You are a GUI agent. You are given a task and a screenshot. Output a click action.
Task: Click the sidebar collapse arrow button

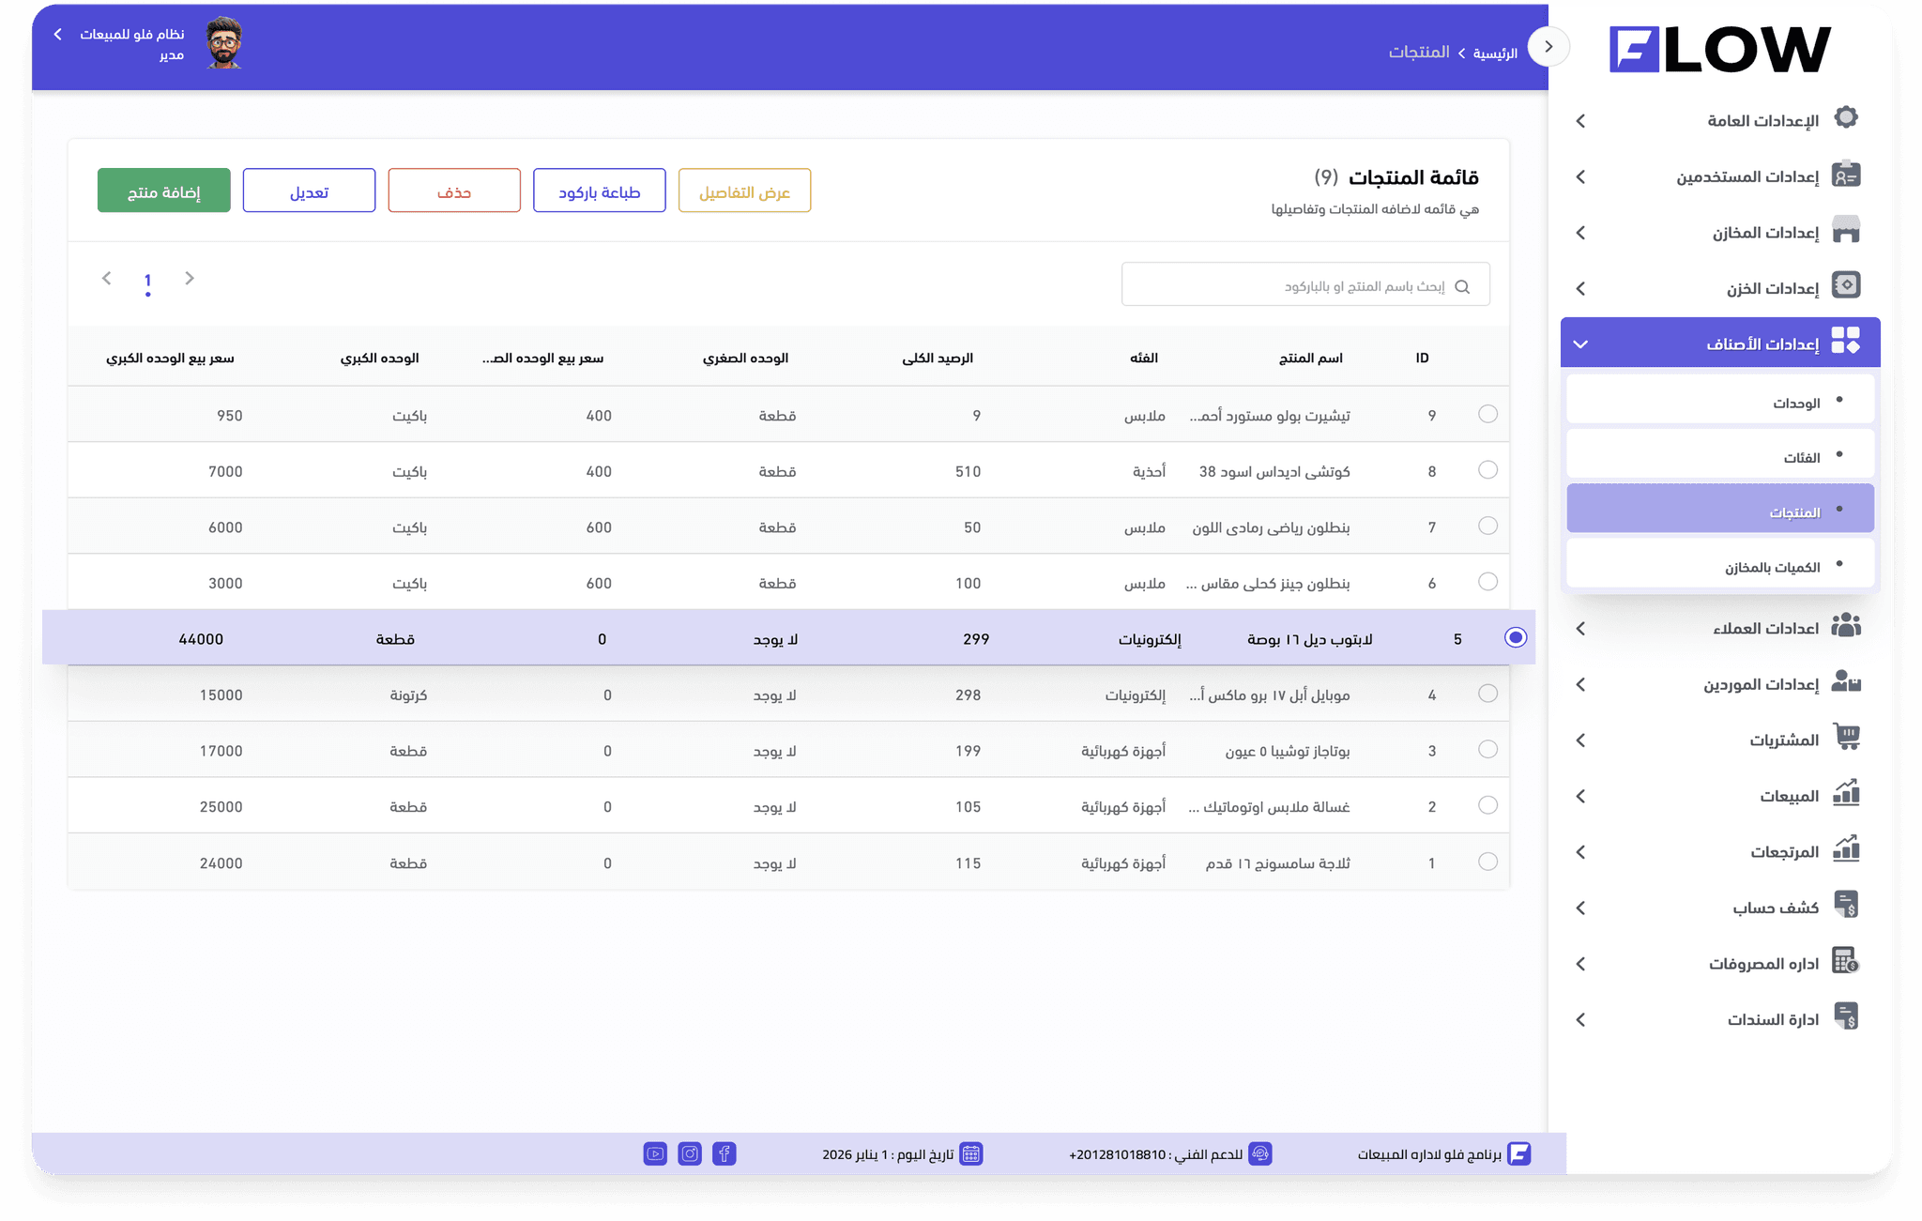coord(1548,46)
